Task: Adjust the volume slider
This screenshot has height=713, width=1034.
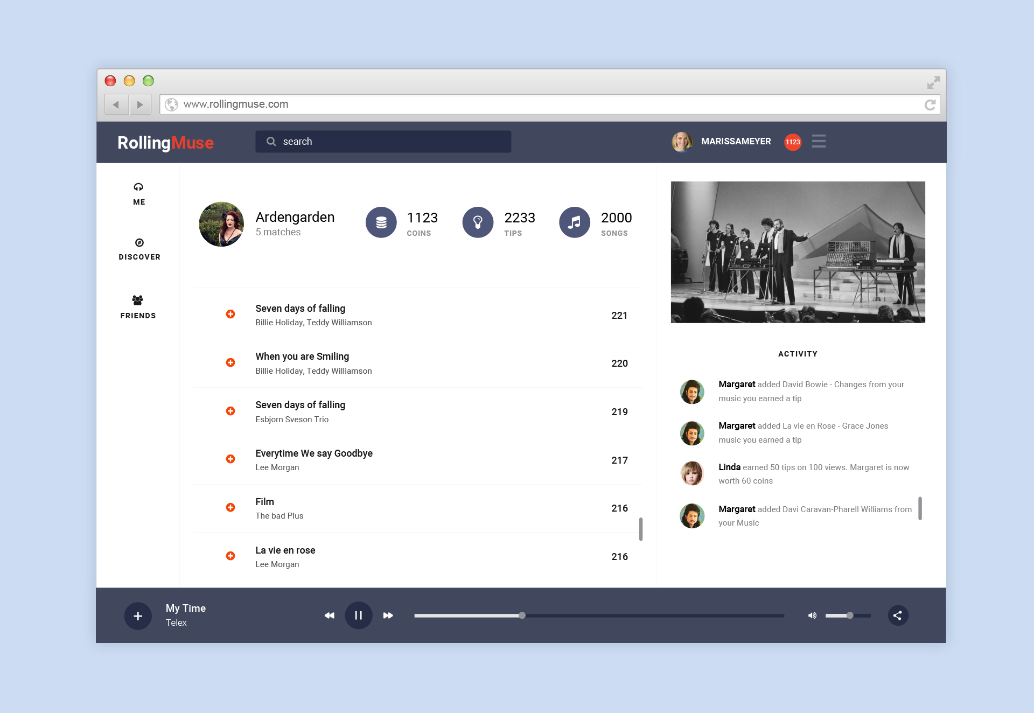Action: point(848,616)
